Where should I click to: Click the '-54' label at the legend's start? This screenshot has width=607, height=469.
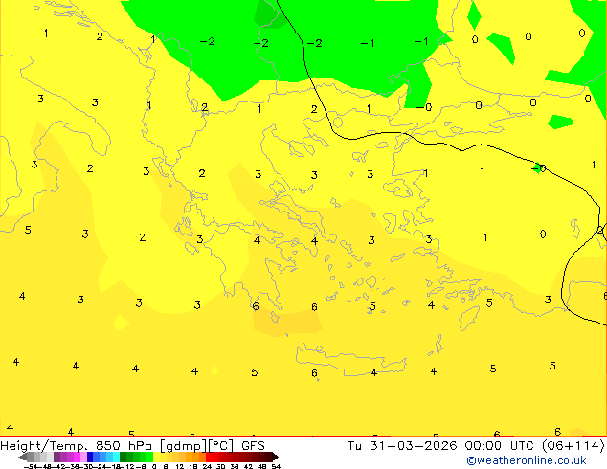click(31, 466)
